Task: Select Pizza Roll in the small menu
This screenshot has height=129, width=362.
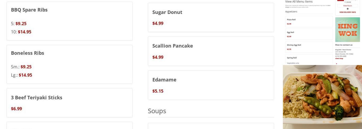Action: point(309,21)
